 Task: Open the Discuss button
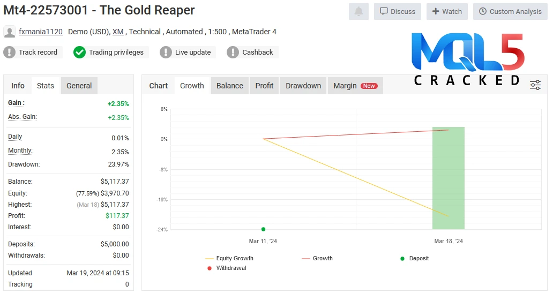pos(398,12)
